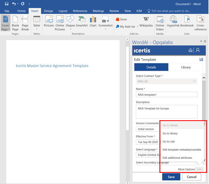209x184 pixels.
Task: Open the Design ribbon tab
Action: pos(48,11)
